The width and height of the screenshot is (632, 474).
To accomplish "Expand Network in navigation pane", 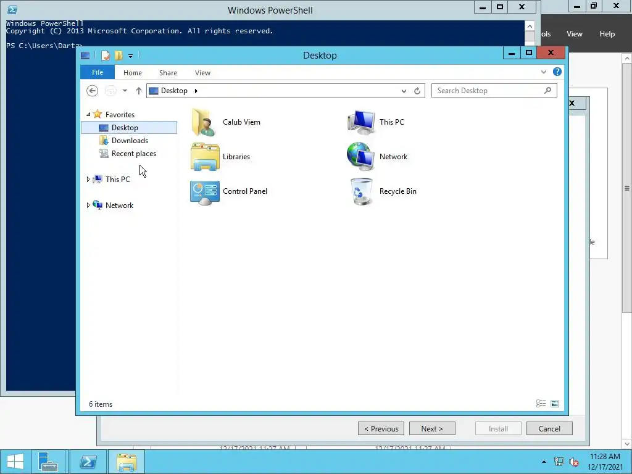I will (x=88, y=205).
